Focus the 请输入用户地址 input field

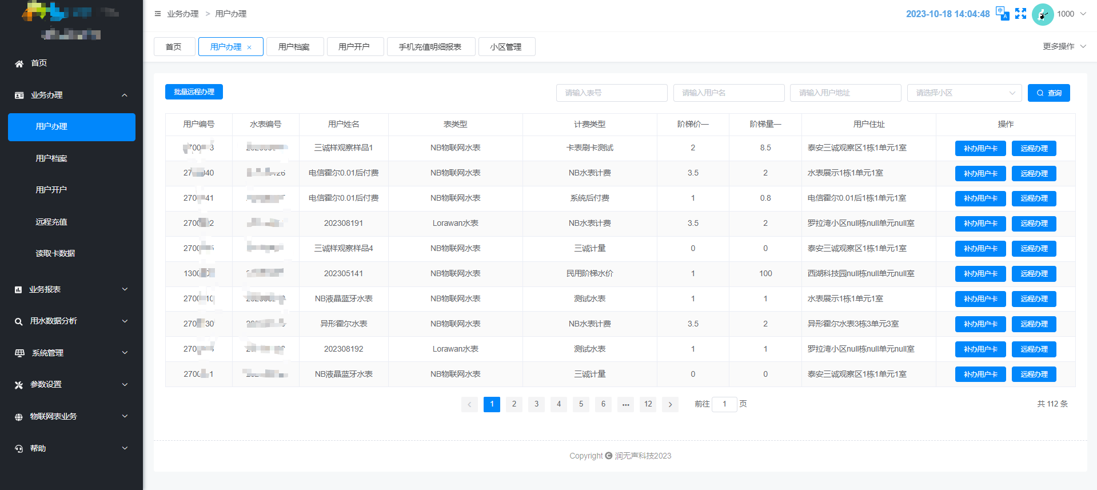pos(845,93)
